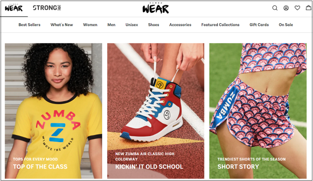Open the Shoes menu item

(153, 25)
